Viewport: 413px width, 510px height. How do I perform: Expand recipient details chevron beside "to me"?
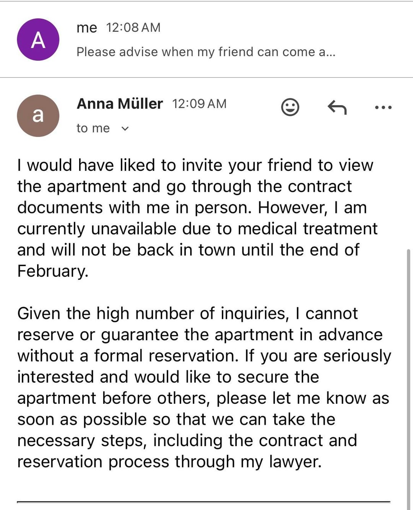coord(125,129)
